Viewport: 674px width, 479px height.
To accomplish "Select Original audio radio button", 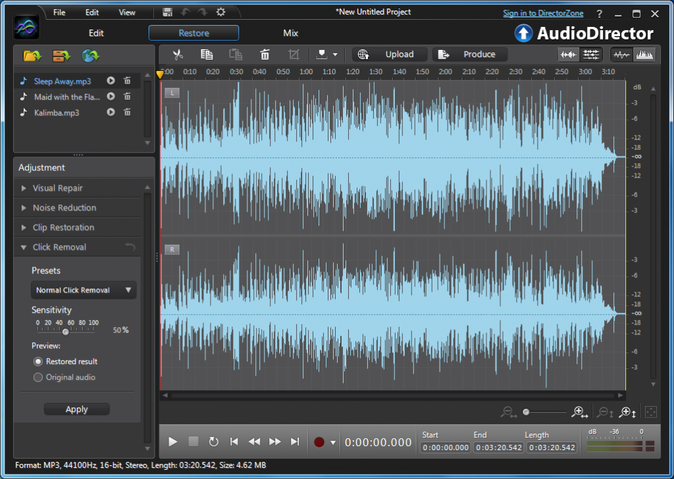I will [x=38, y=377].
